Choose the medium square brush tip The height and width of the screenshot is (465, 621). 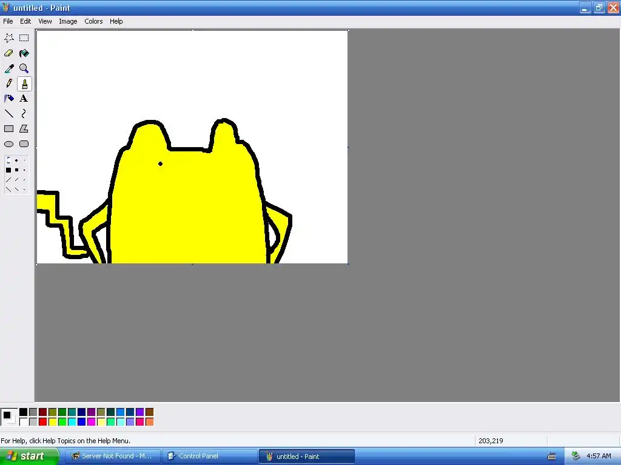pyautogui.click(x=16, y=170)
